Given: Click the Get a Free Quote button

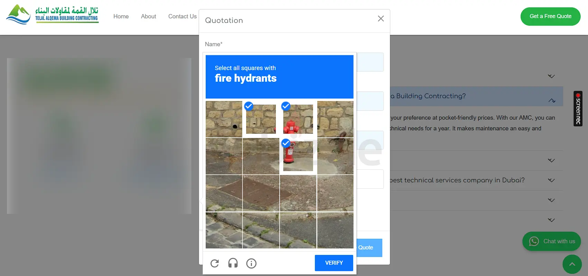Looking at the screenshot, I should [550, 16].
